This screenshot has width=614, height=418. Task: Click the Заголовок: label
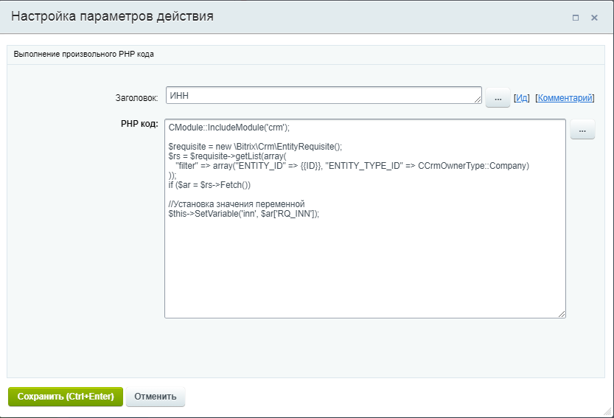point(136,98)
